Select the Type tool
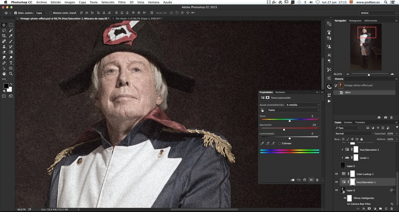This screenshot has height=212, width=399. tap(11, 63)
